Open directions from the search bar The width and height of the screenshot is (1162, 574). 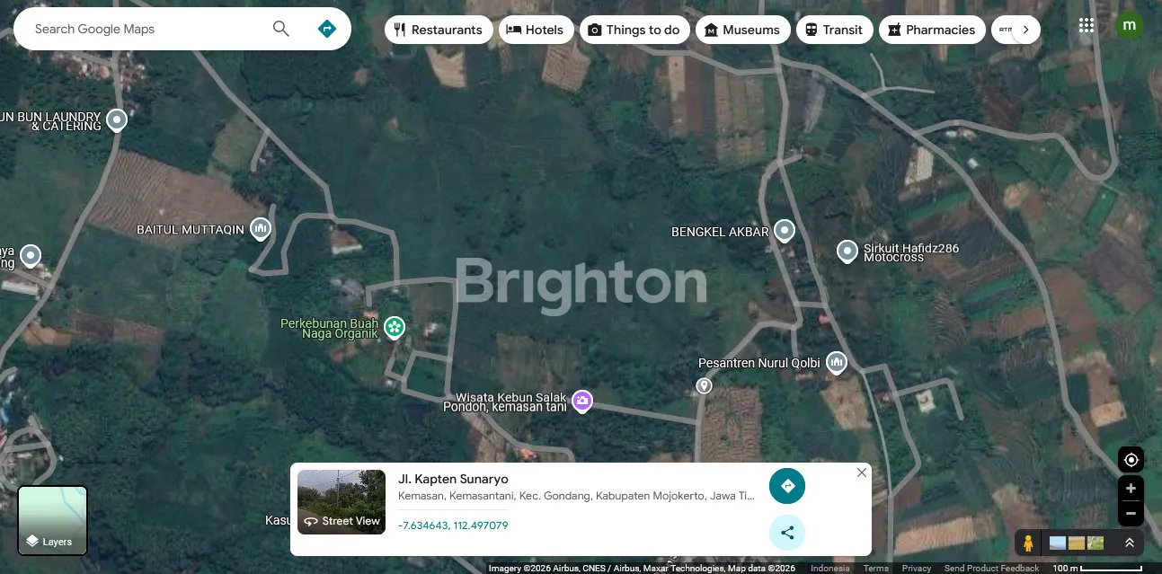(327, 29)
